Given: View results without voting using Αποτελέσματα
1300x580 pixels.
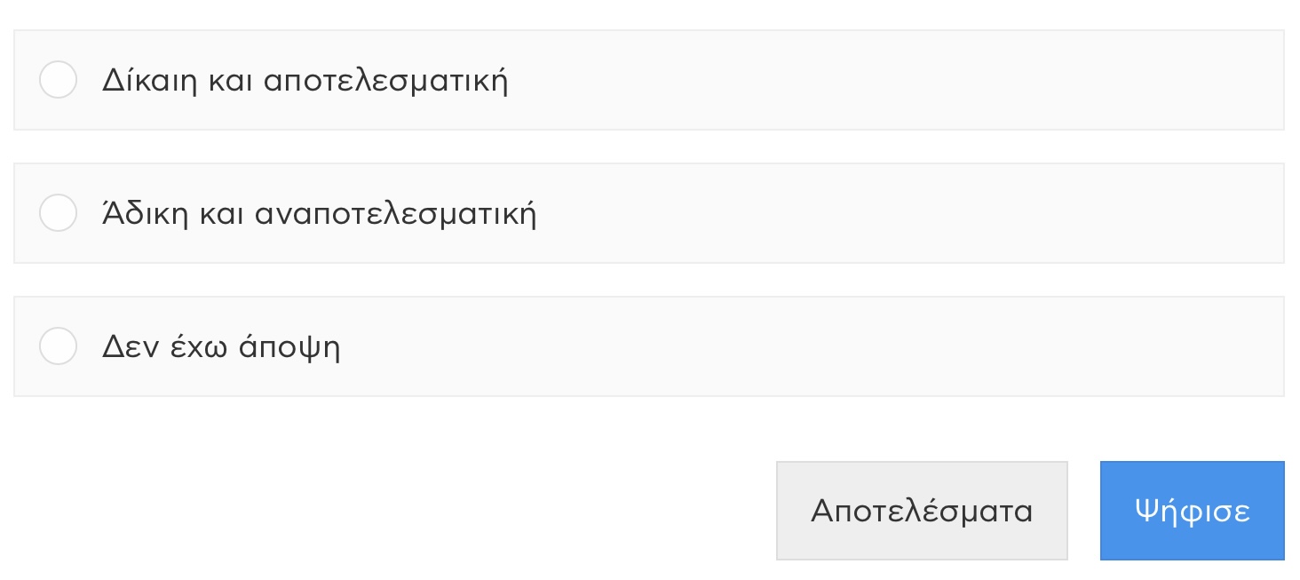Looking at the screenshot, I should 922,511.
